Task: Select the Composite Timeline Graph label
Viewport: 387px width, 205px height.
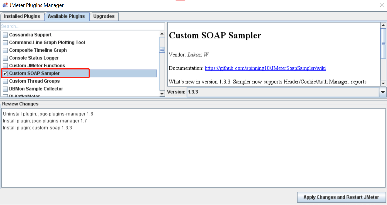Action: pyautogui.click(x=38, y=50)
